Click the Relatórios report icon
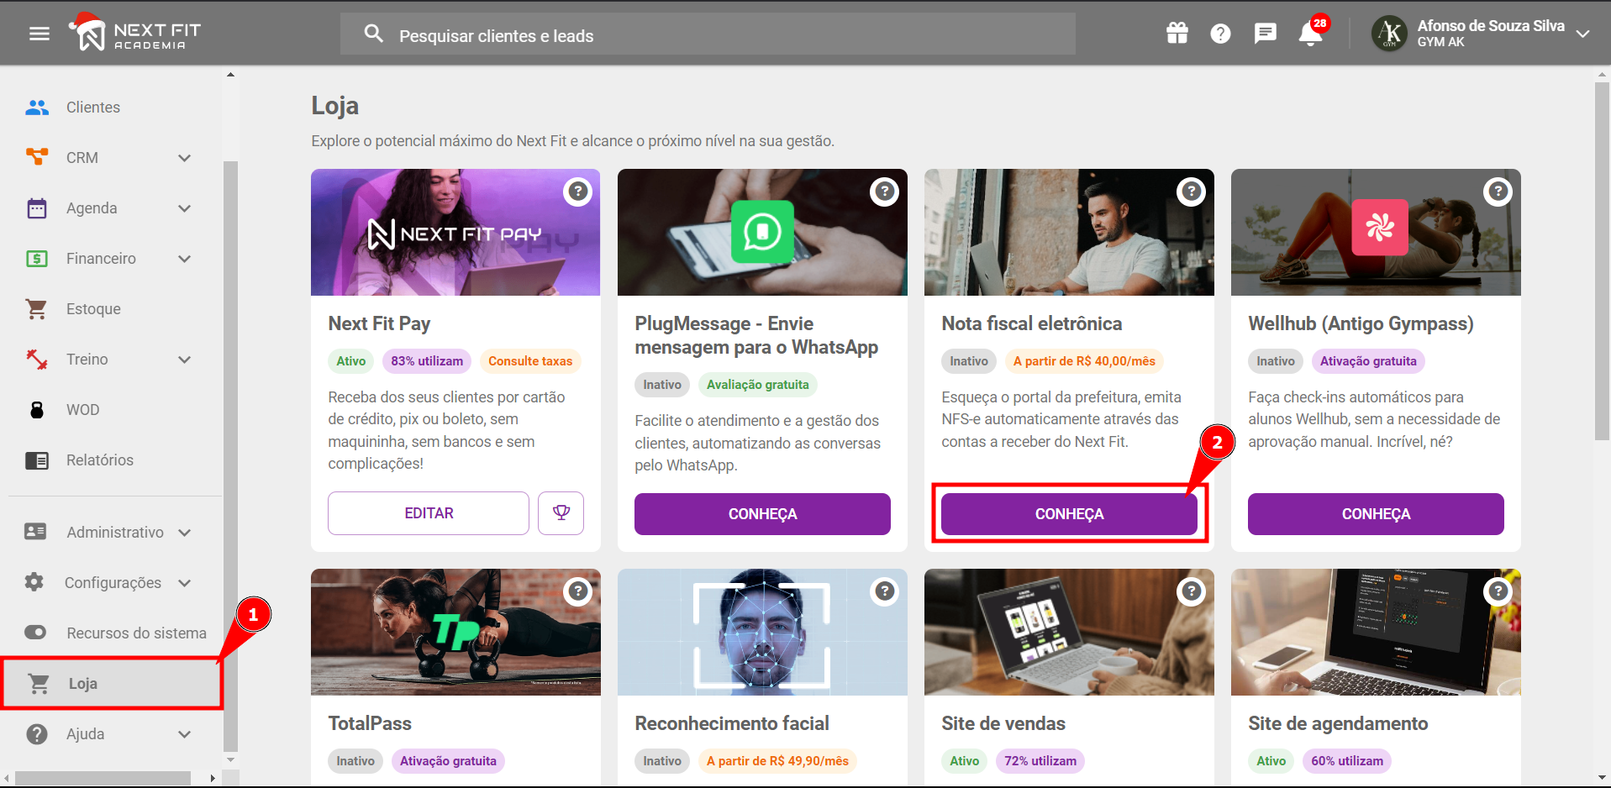1611x788 pixels. (x=37, y=460)
